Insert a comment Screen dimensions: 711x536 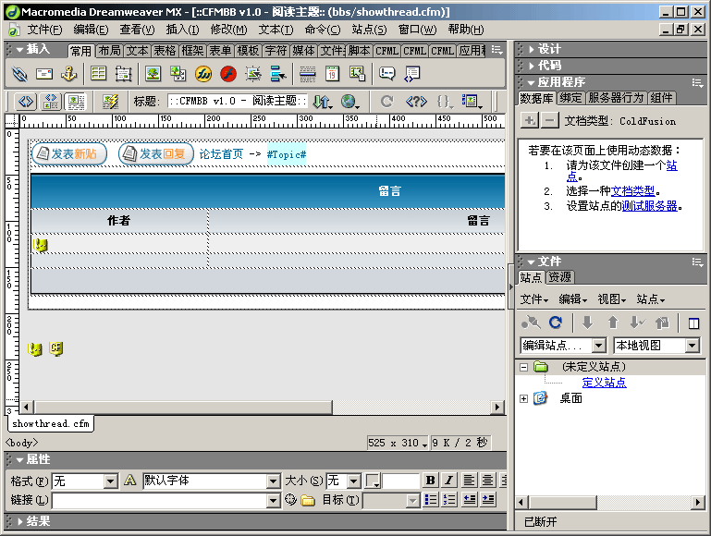386,73
